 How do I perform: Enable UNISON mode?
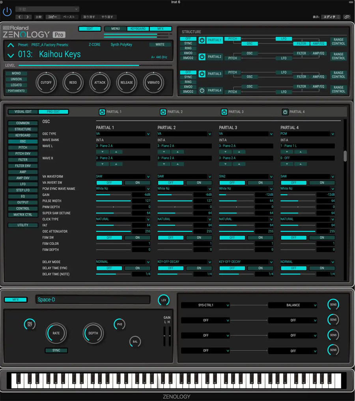coord(16,79)
